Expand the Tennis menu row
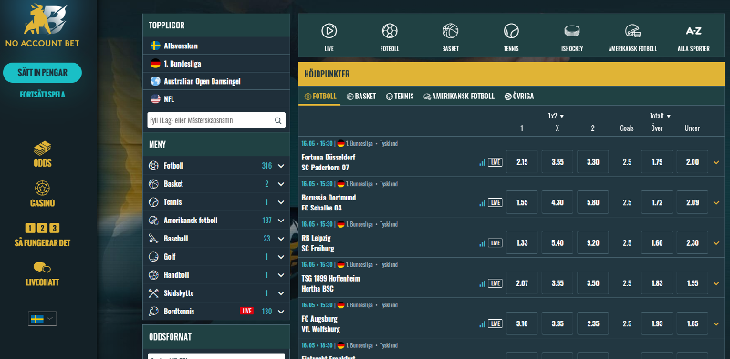This screenshot has height=359, width=730. click(216, 201)
